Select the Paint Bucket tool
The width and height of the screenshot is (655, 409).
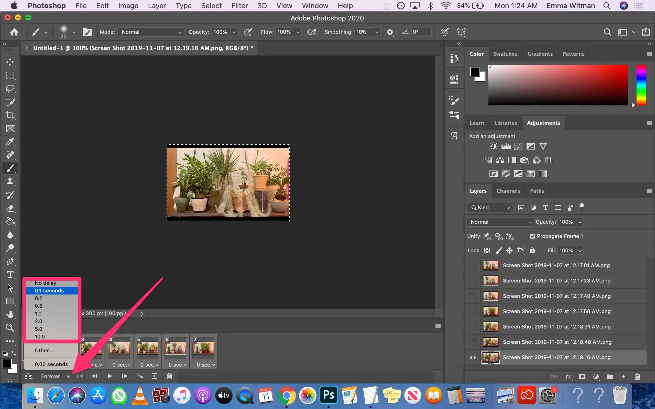[10, 222]
